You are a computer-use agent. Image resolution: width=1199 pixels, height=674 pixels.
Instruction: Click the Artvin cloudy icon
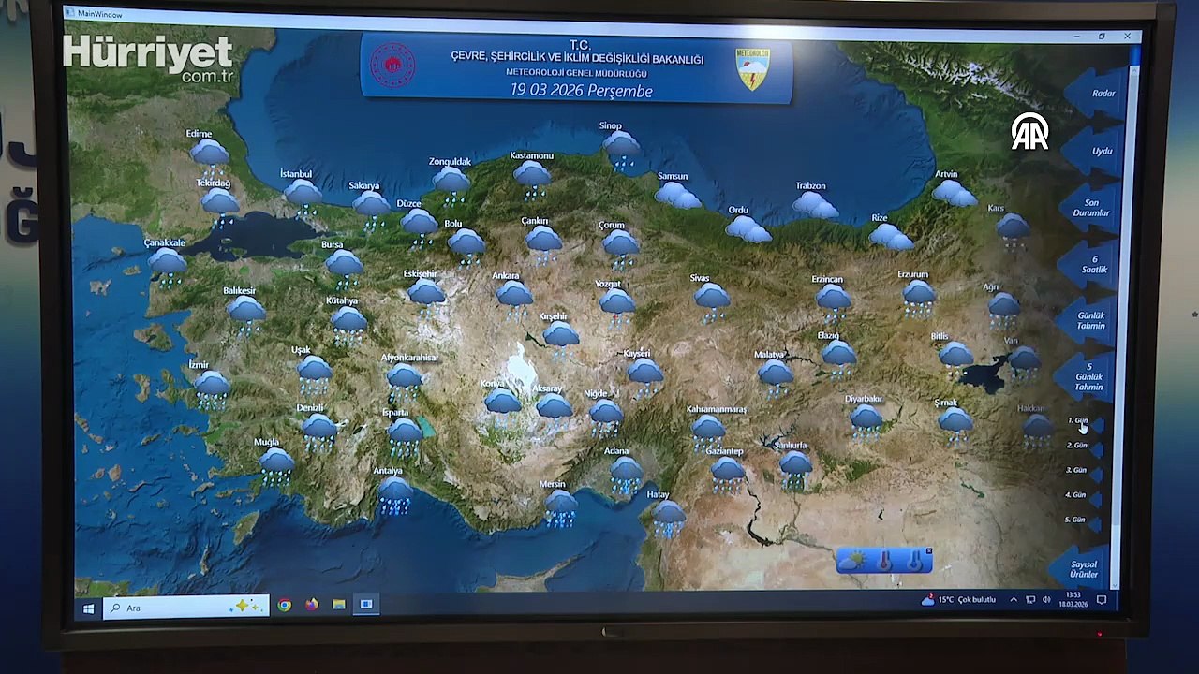954,193
